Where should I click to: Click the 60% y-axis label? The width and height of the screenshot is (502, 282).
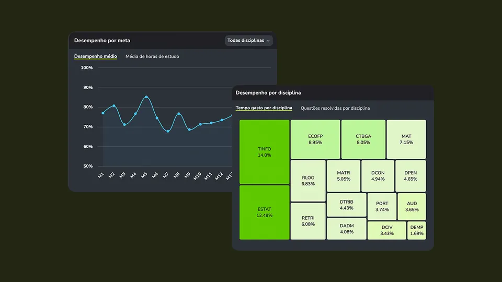coord(88,146)
